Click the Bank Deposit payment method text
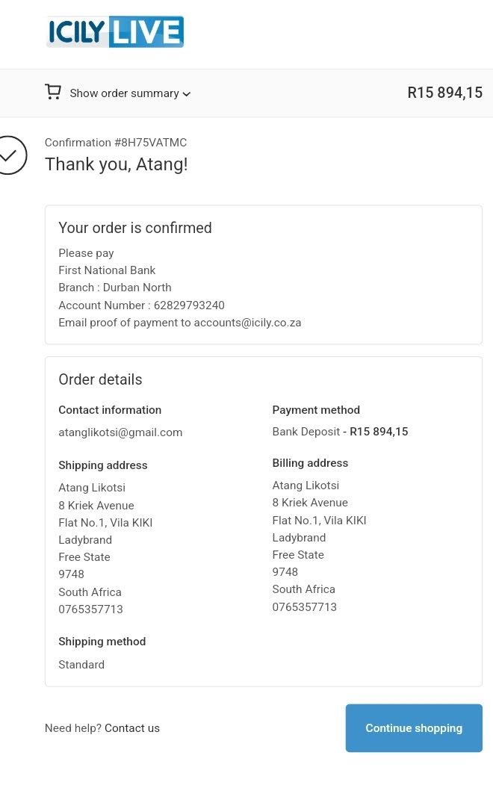Viewport: 493px width, 785px height. (306, 432)
